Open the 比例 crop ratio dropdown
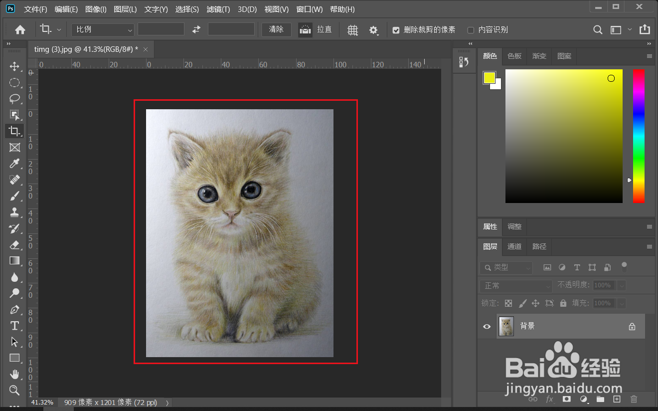The height and width of the screenshot is (411, 658). pyautogui.click(x=103, y=29)
